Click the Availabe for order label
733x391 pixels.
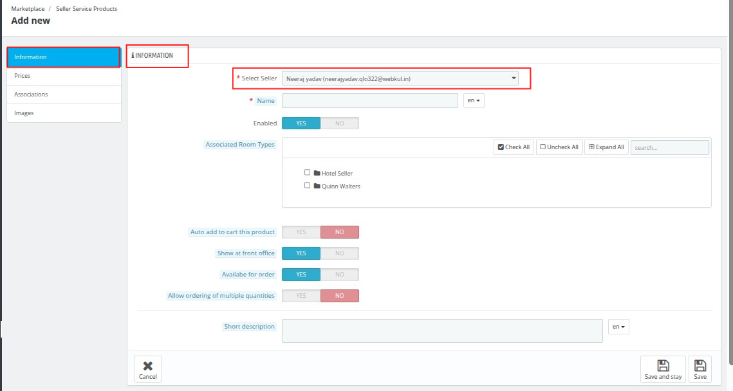[x=248, y=275]
